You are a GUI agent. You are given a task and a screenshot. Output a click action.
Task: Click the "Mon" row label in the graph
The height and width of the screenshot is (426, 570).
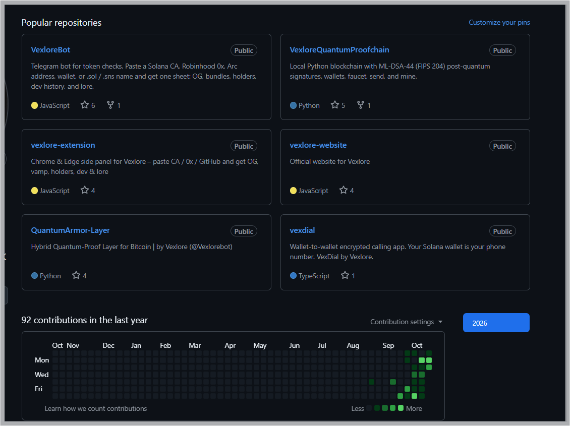coord(42,360)
